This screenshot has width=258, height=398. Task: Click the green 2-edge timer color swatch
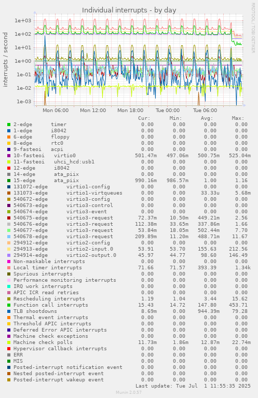click(x=9, y=125)
